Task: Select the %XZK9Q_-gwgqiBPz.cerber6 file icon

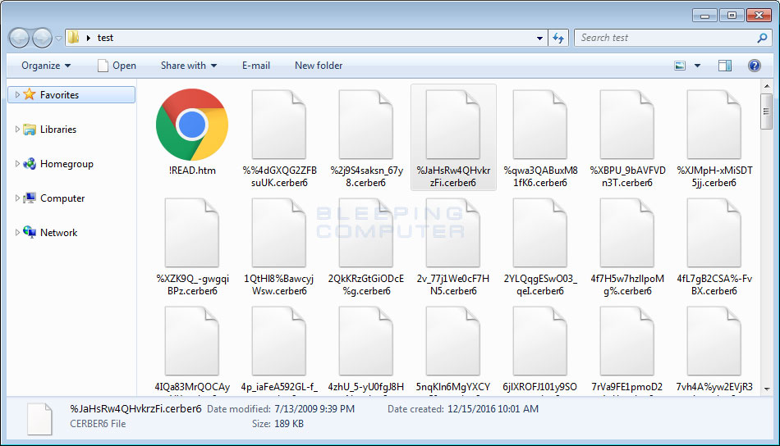Action: pos(192,233)
